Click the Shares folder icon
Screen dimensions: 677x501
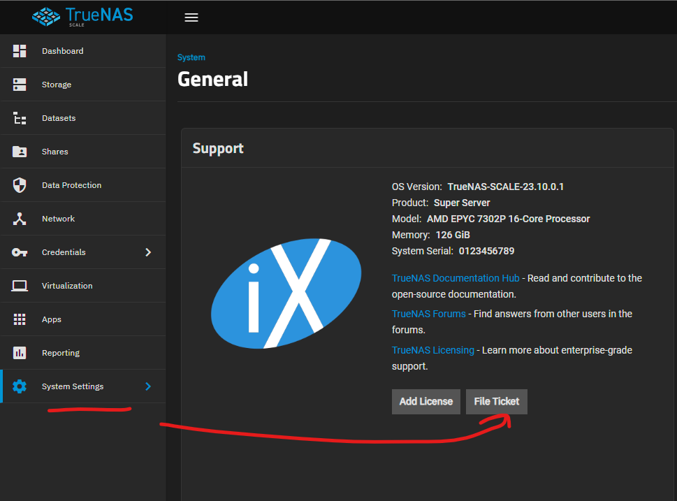[x=20, y=152]
